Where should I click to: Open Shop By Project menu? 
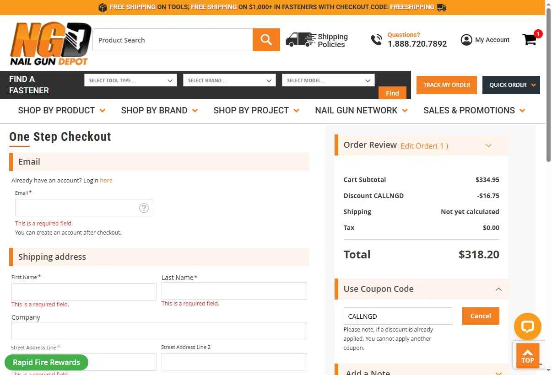click(x=256, y=111)
